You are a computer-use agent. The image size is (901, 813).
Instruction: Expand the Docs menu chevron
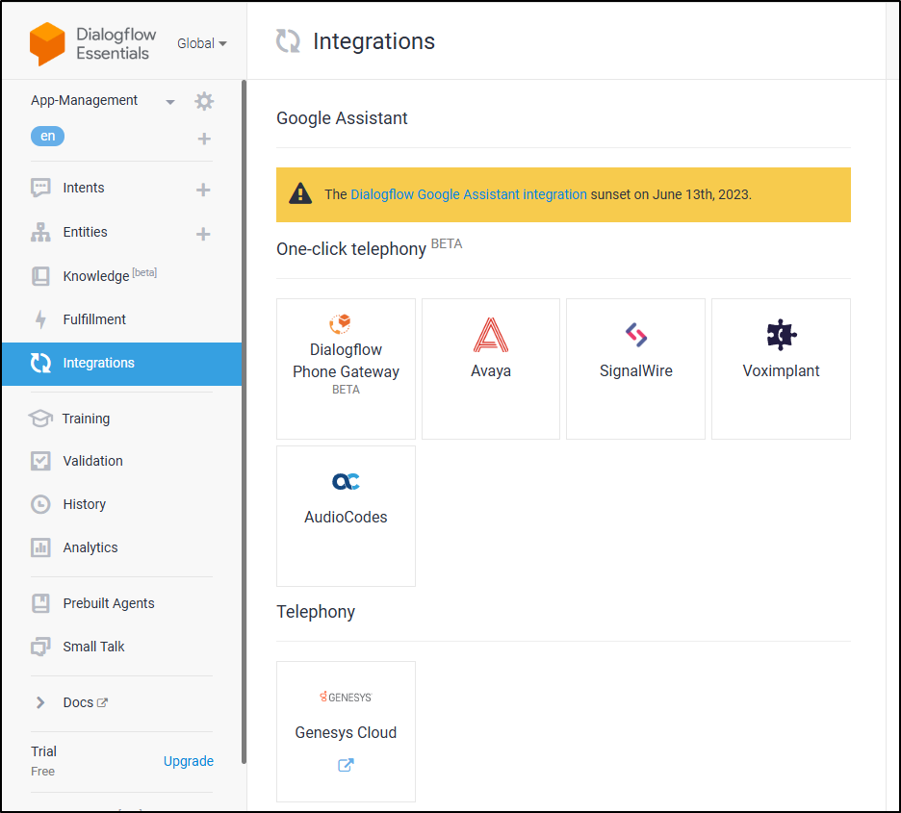[x=40, y=702]
